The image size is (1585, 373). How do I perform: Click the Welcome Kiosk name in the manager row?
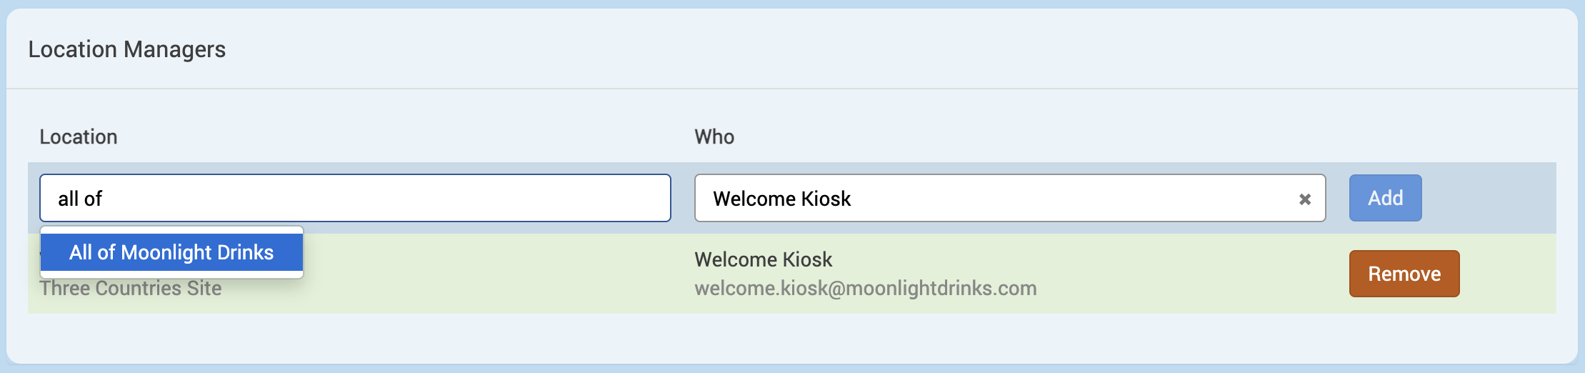pyautogui.click(x=763, y=259)
